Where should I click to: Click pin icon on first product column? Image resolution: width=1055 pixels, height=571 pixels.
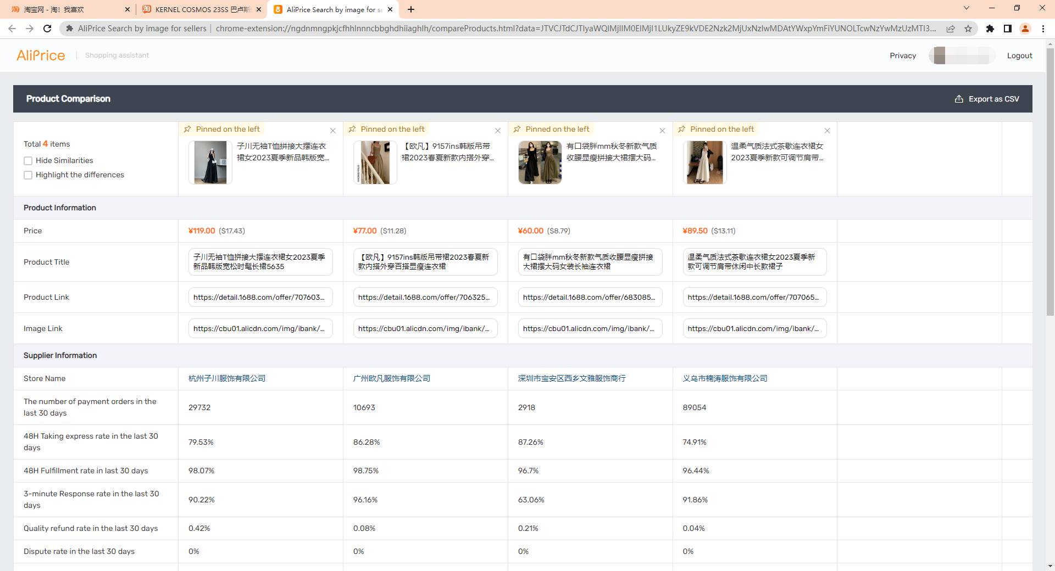187,129
